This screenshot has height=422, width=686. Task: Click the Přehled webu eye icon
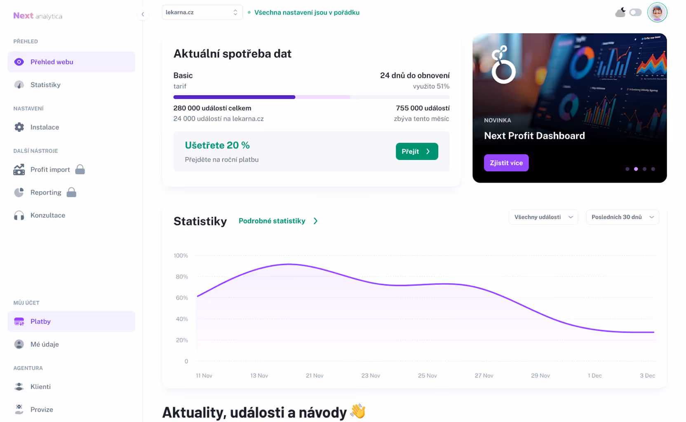point(19,62)
